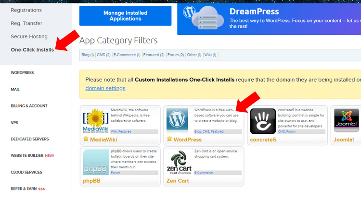Open the MediaWiki app title
This screenshot has width=361, height=198.
coord(103,140)
